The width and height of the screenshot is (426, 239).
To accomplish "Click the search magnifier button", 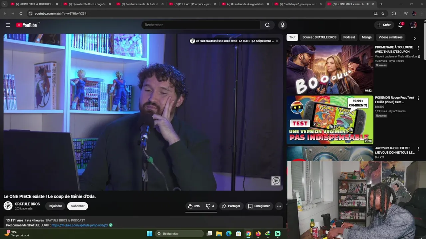I will click(x=267, y=25).
